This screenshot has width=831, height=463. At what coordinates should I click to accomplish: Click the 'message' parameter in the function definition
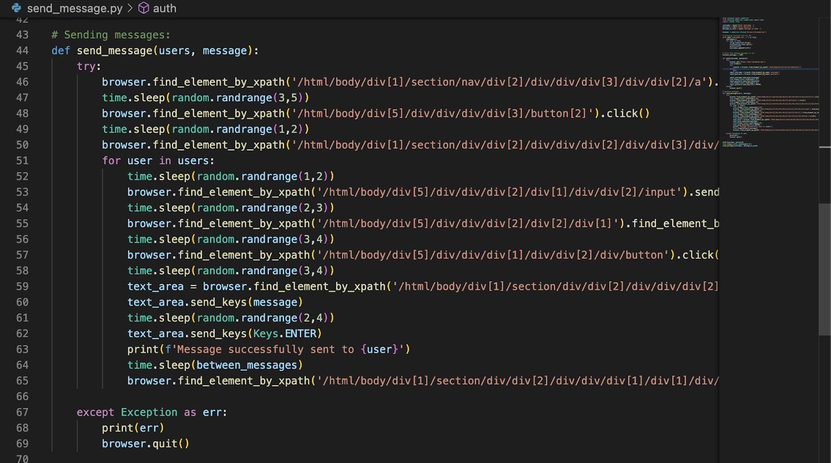225,50
